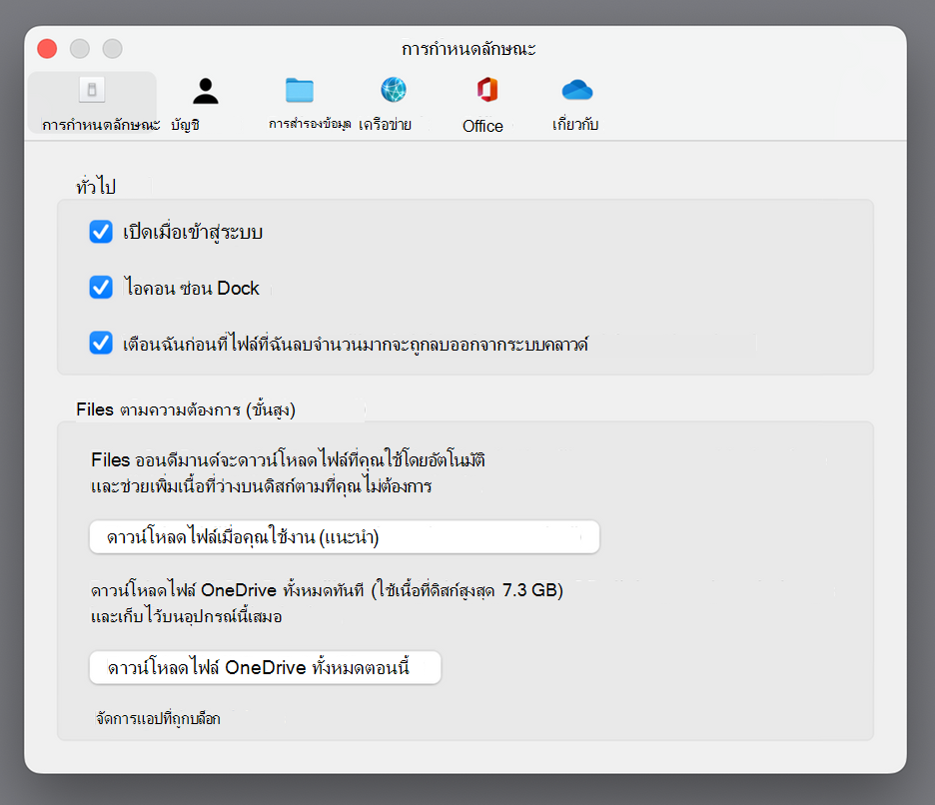Click ดาวน์โหลดไฟล์ OneDrive ทั้งหมดตอนนี้ button
Image resolution: width=935 pixels, height=805 pixels.
[265, 666]
